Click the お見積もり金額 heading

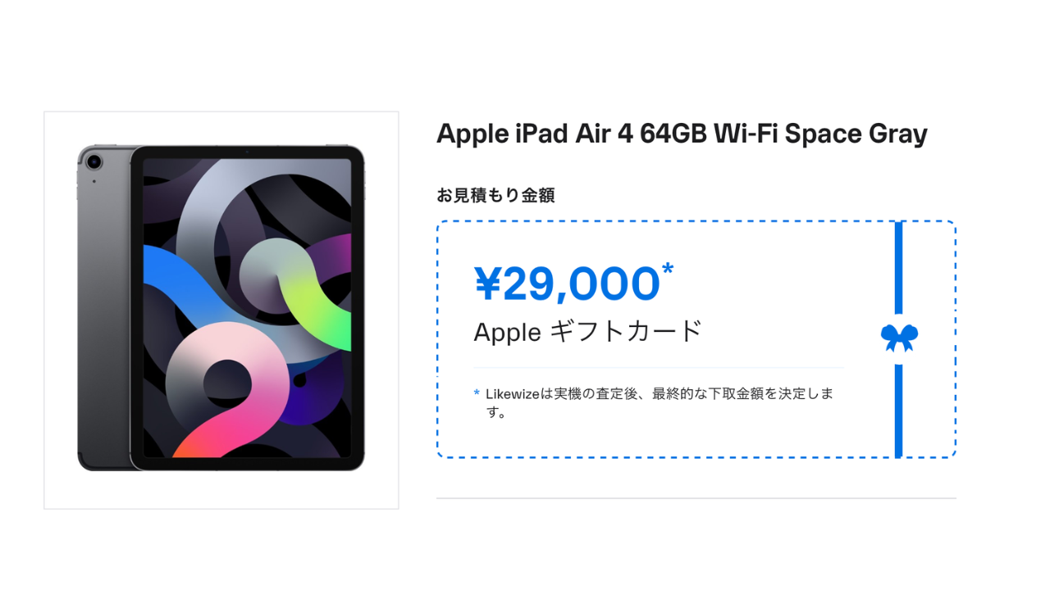495,195
